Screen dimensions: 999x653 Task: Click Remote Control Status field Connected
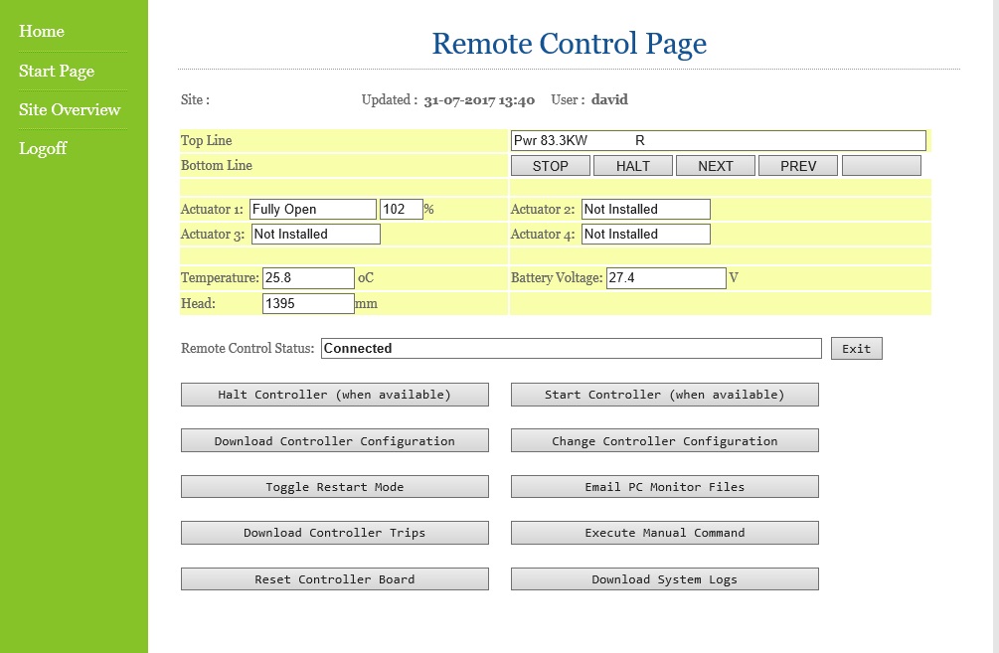(x=572, y=349)
